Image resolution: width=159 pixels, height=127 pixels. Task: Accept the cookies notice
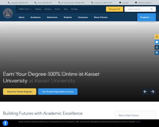(138, 122)
